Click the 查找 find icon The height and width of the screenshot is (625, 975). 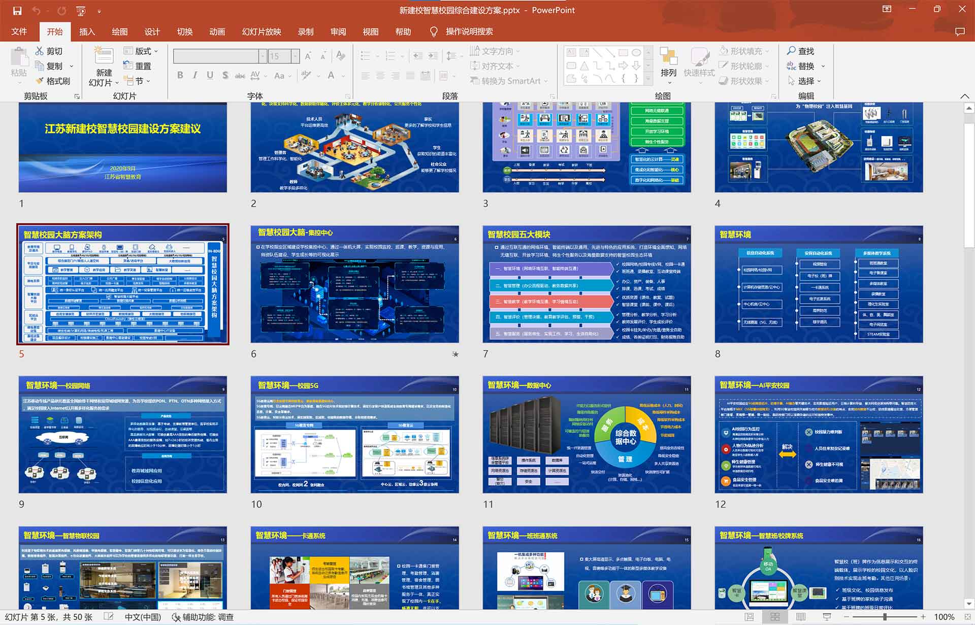coord(791,51)
